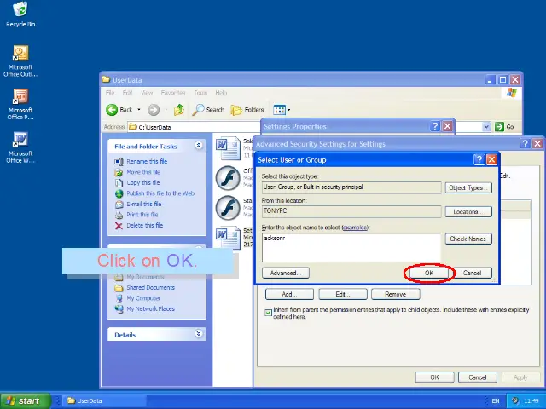Open the Views dropdown in Explorer toolbar
This screenshot has width=546, height=409.
282,110
